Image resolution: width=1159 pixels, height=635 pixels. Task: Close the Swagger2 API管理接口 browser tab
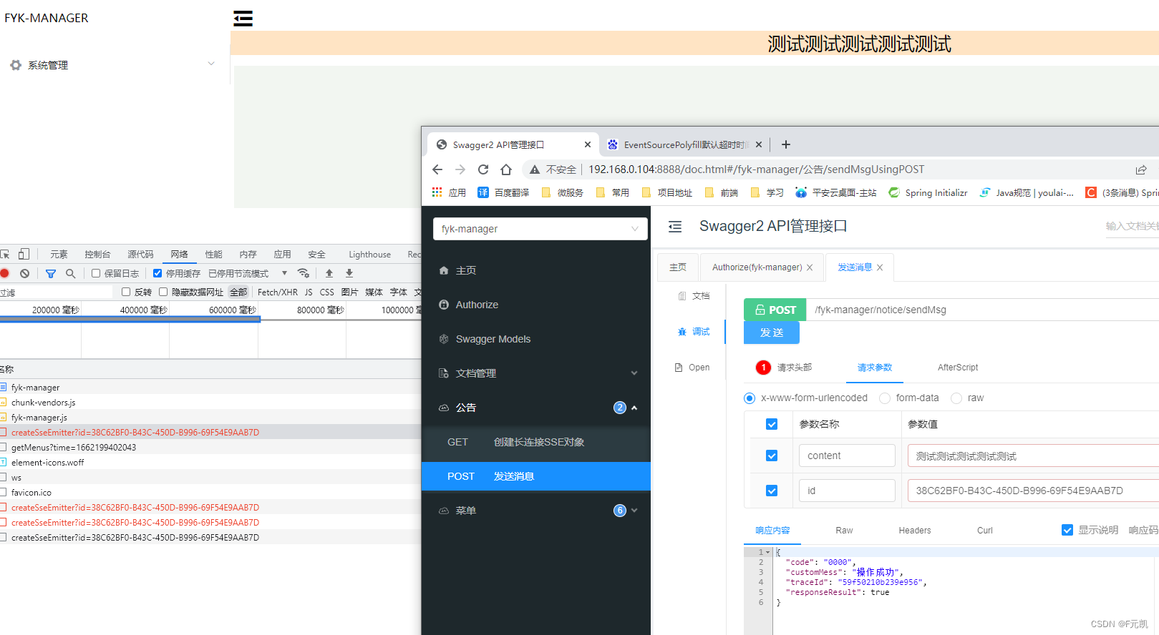point(588,144)
